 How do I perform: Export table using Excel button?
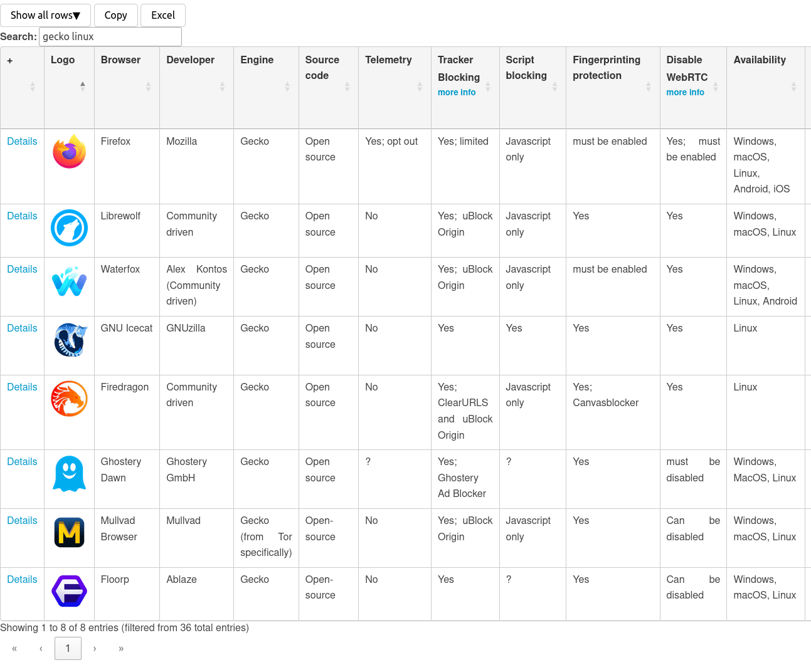click(163, 15)
